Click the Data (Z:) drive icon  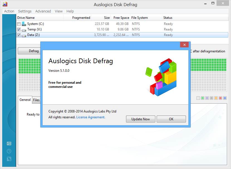coord(24,35)
